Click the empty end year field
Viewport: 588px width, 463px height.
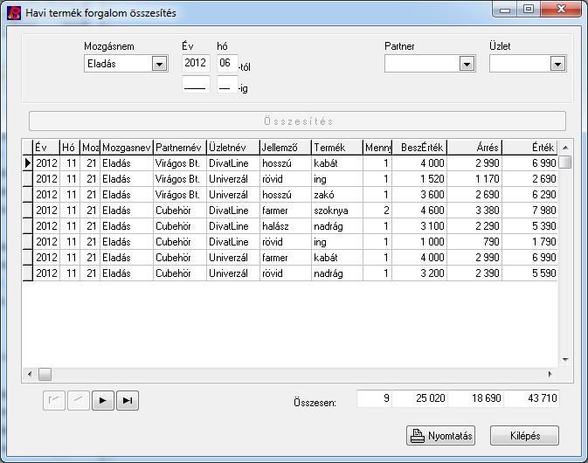196,85
